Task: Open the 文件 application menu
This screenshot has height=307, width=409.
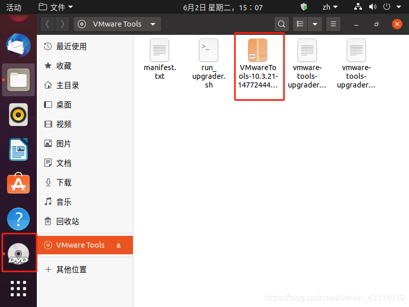Action: [56, 7]
